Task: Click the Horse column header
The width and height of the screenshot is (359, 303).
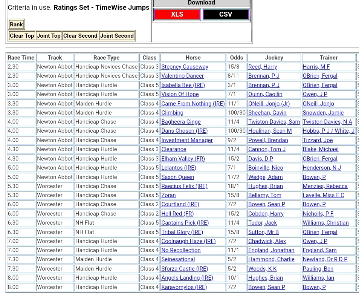Action: pos(193,58)
